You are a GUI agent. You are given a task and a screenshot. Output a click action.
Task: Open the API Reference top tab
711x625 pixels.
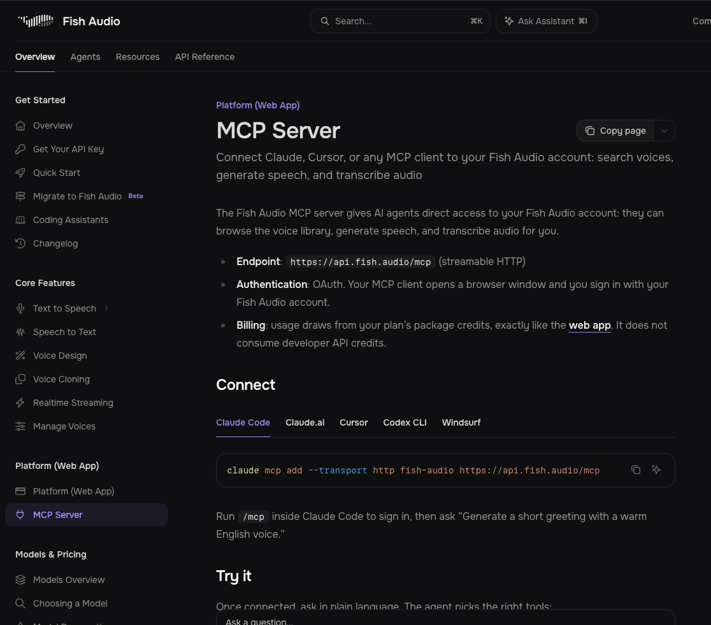click(205, 57)
